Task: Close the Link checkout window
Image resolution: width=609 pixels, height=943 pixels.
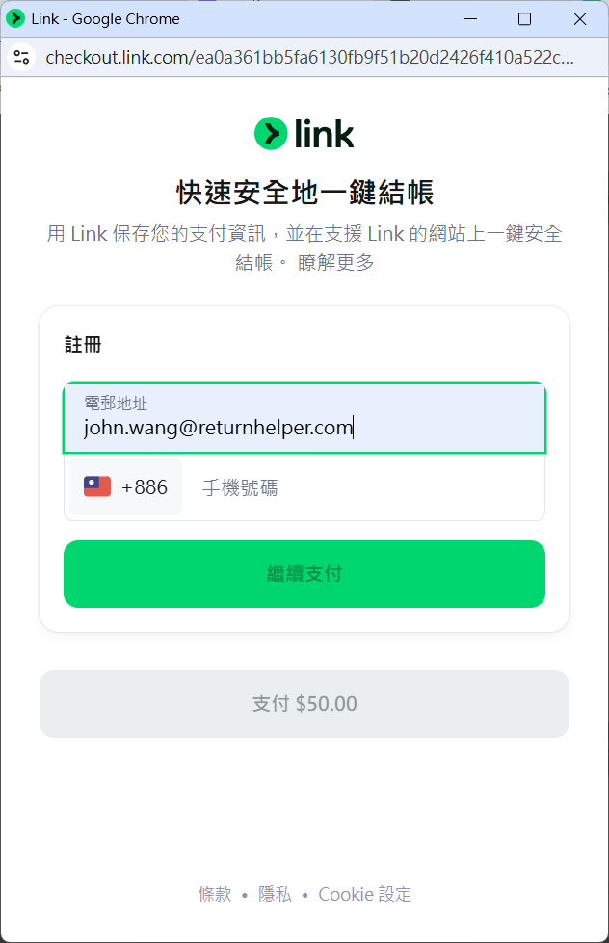Action: click(580, 18)
